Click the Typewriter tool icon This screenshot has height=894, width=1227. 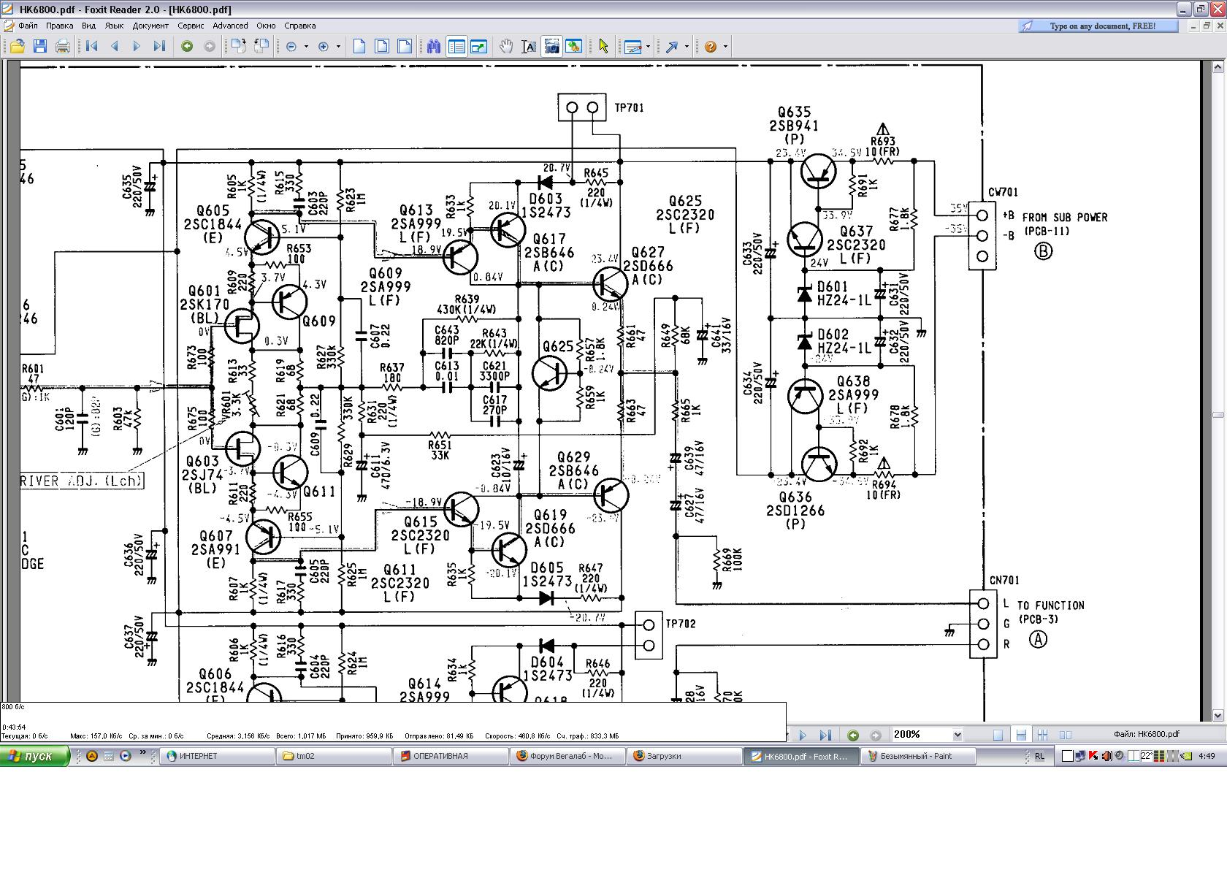pos(632,47)
